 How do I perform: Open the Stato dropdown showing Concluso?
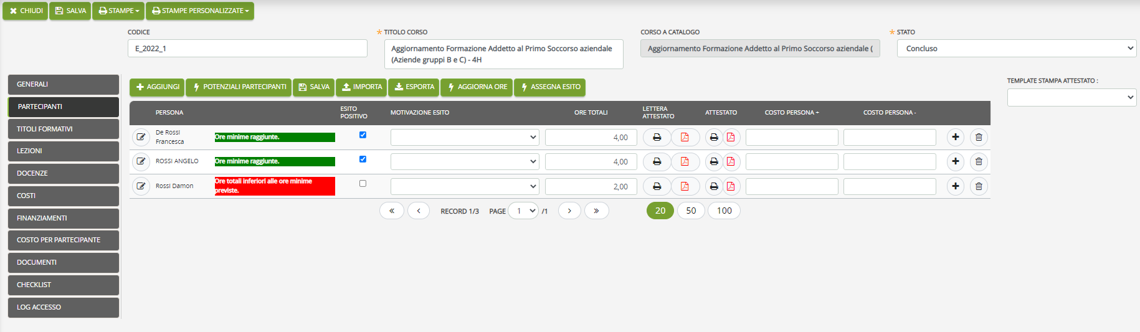(x=1017, y=49)
